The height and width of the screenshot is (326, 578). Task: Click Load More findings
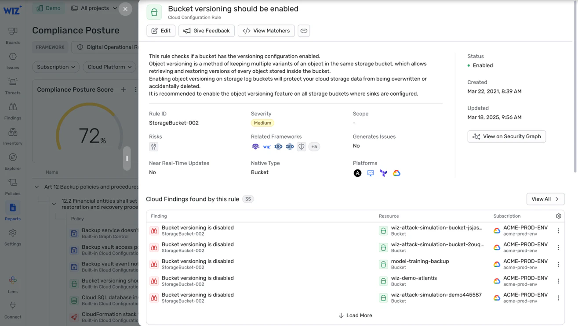coord(355,315)
